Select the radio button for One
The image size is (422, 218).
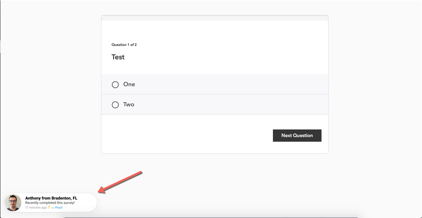[x=115, y=84]
